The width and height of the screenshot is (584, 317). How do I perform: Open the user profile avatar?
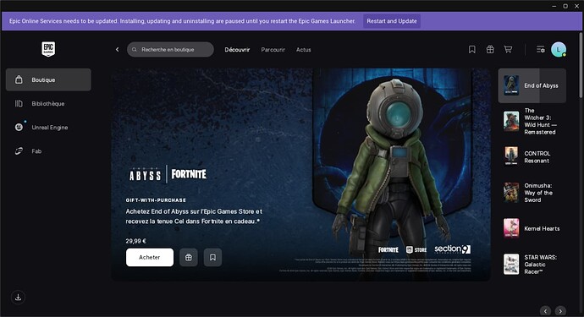[559, 50]
